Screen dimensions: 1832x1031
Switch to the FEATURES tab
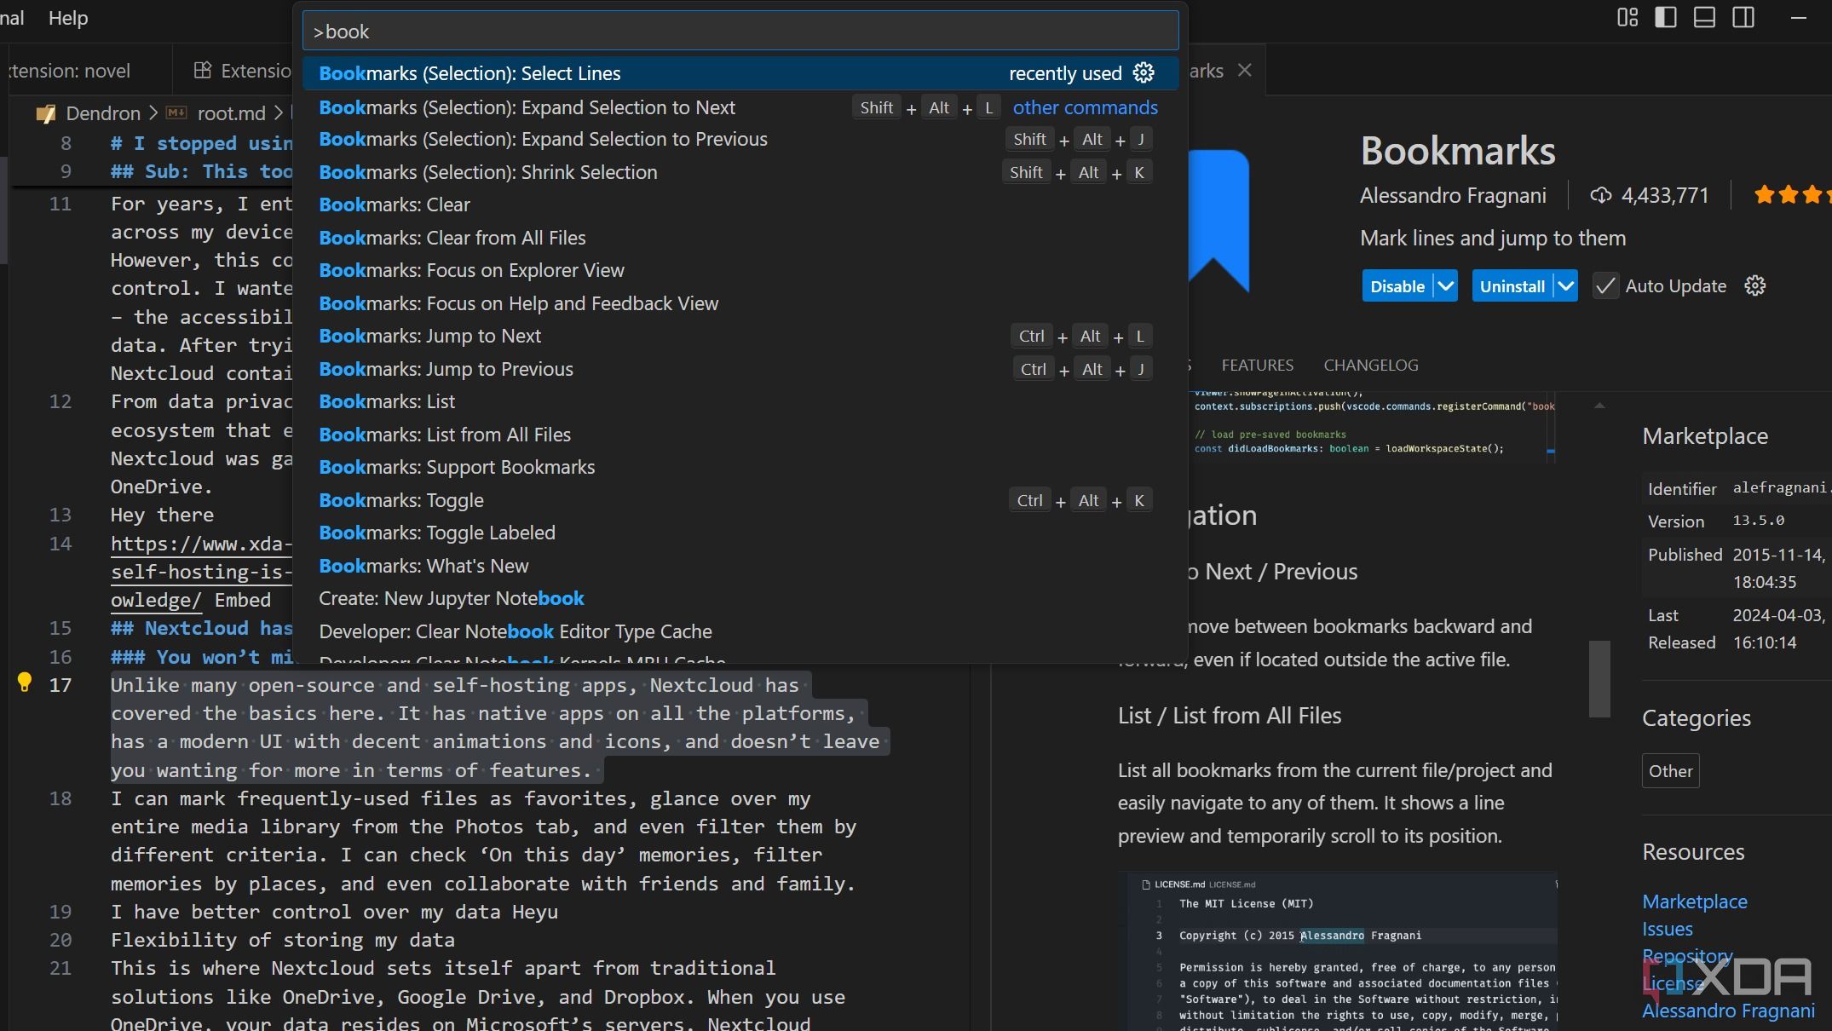coord(1257,366)
